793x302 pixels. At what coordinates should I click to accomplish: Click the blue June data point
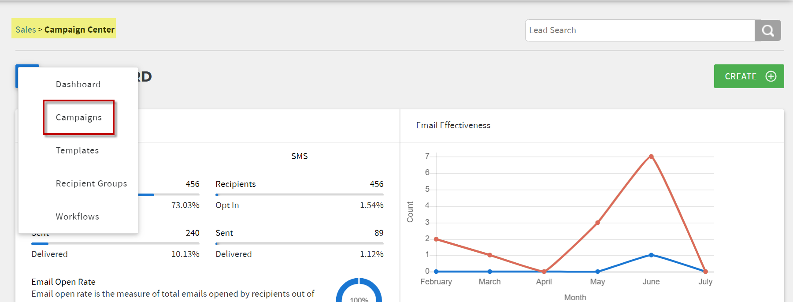point(651,255)
